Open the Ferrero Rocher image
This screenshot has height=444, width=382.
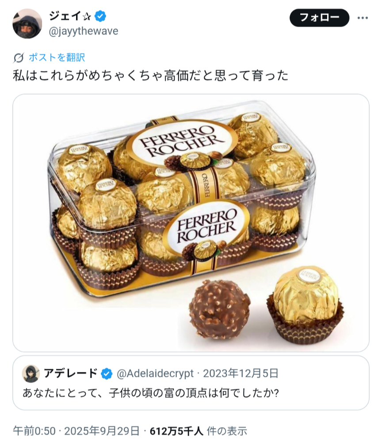191,223
